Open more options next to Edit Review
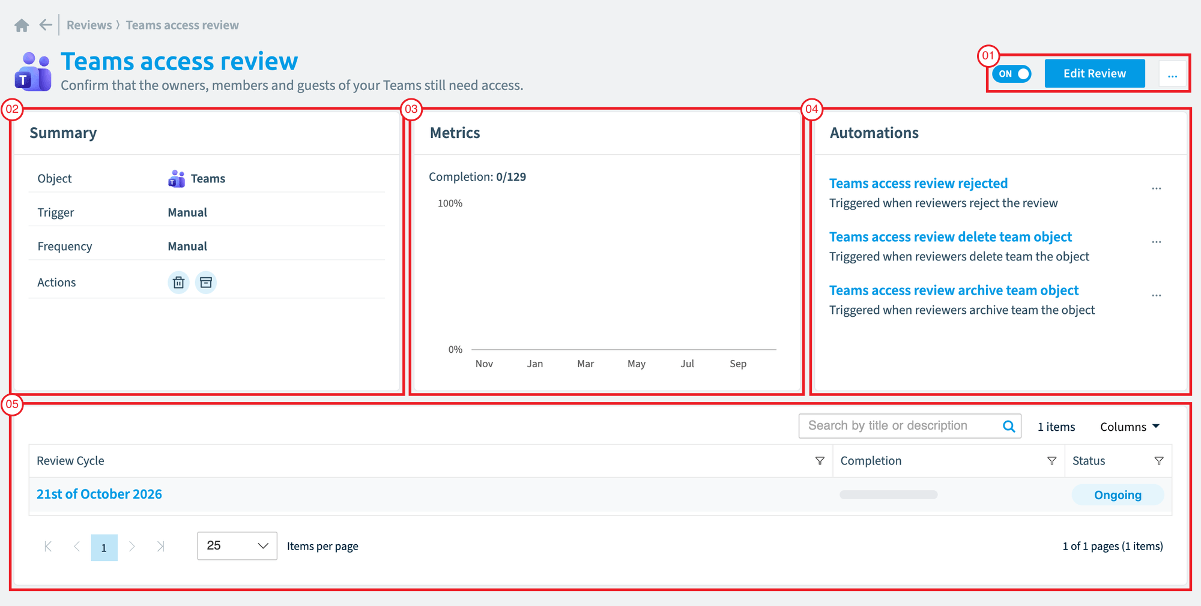1201x606 pixels. [1172, 74]
